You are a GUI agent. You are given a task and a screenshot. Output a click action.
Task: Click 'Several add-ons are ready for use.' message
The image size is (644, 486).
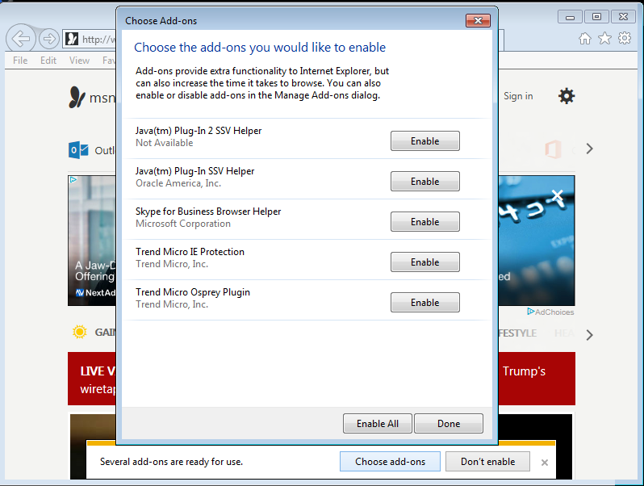171,462
